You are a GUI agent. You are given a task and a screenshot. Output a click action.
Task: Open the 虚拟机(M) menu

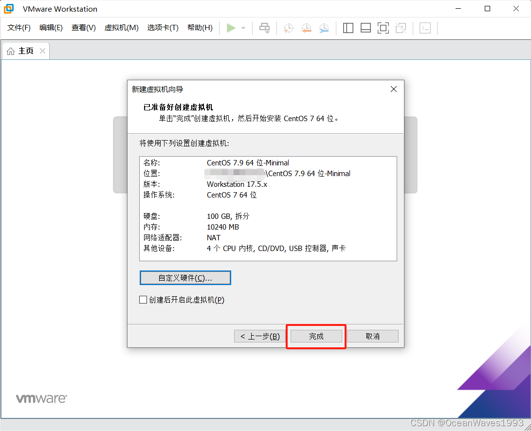[121, 28]
